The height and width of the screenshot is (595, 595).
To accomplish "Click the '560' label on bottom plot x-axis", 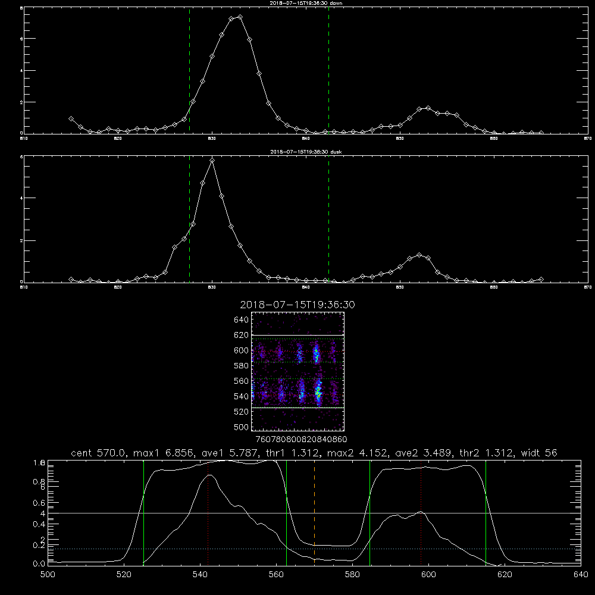I will (x=276, y=574).
